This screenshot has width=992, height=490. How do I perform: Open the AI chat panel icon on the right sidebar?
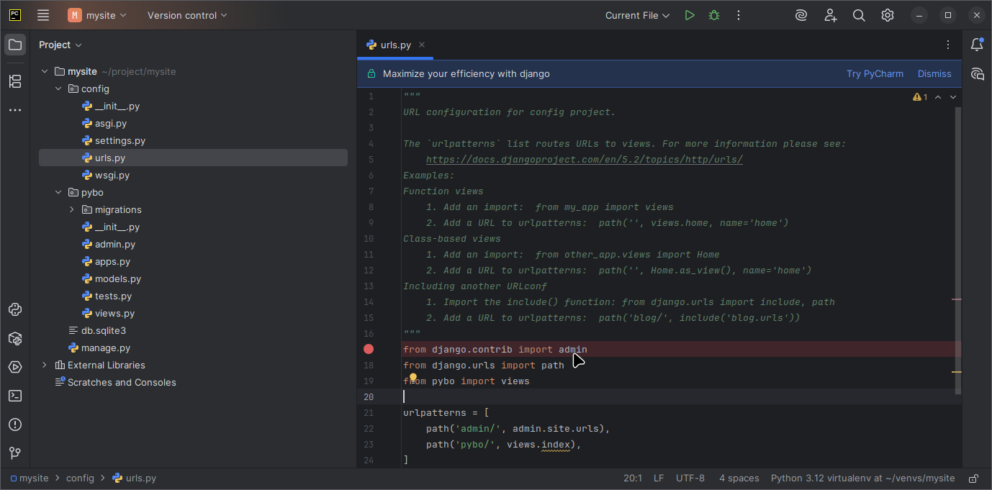[x=977, y=73]
